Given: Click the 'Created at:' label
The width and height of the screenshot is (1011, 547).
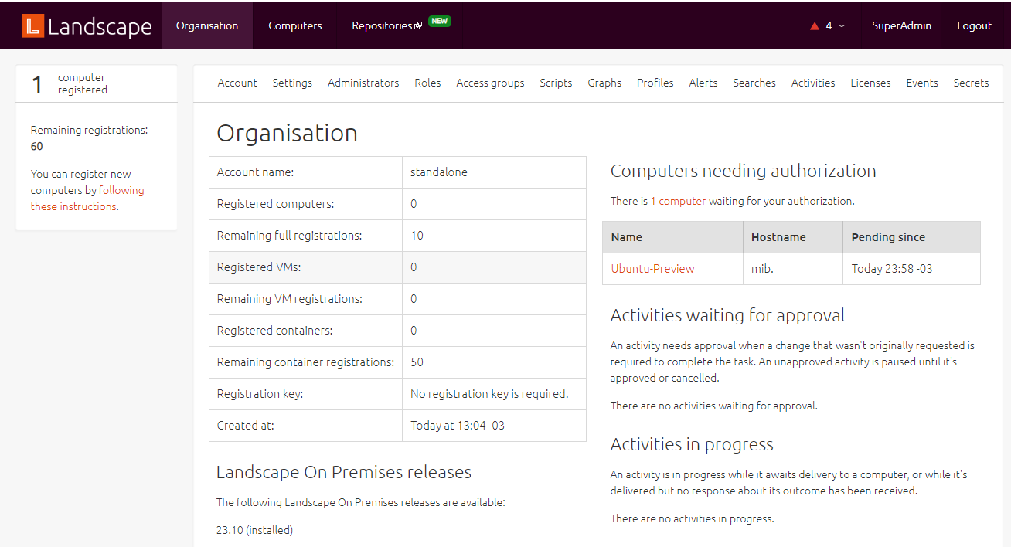Looking at the screenshot, I should tap(246, 426).
